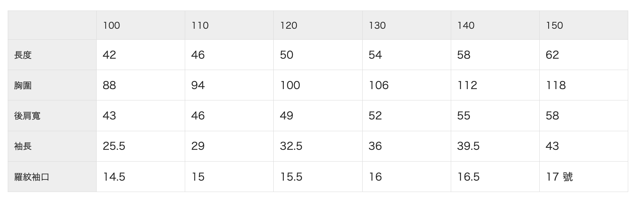Click the 後肩寬 row label
Image resolution: width=640 pixels, height=209 pixels.
pos(27,116)
